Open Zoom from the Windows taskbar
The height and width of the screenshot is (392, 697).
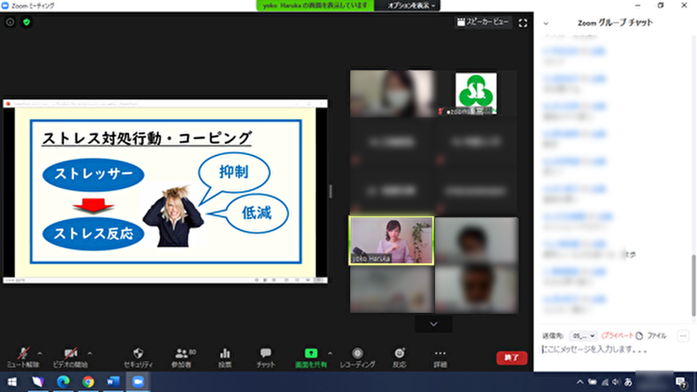pyautogui.click(x=138, y=382)
